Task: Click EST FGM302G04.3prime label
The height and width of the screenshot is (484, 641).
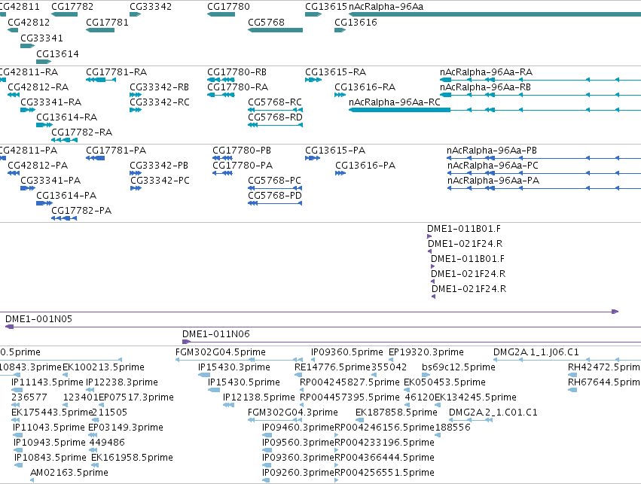Action: (x=293, y=412)
